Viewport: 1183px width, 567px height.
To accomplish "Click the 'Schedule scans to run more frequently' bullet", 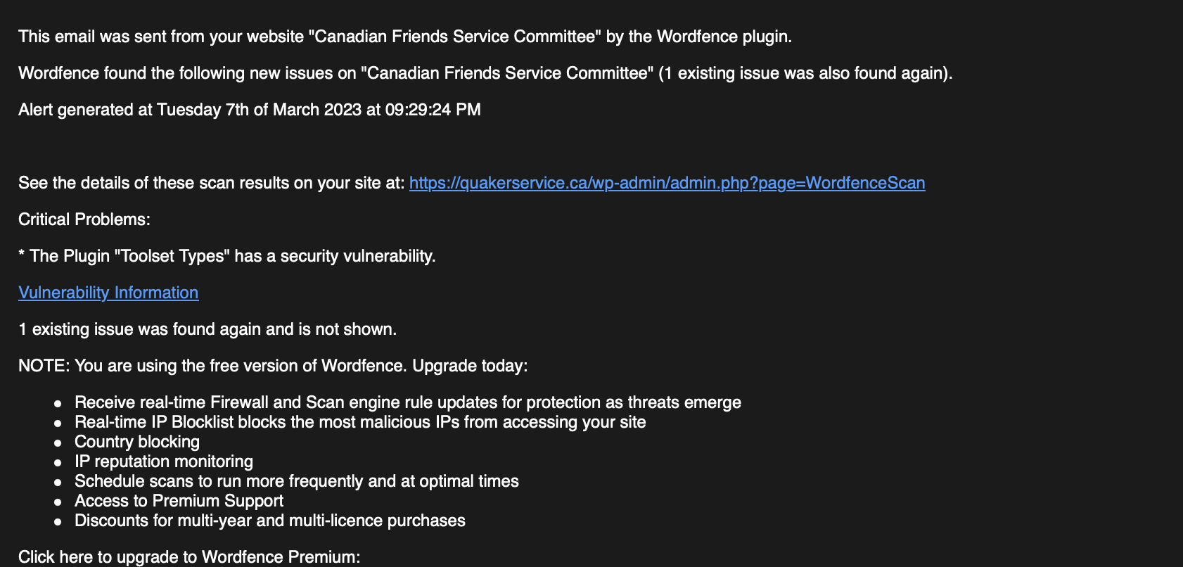I will point(297,481).
